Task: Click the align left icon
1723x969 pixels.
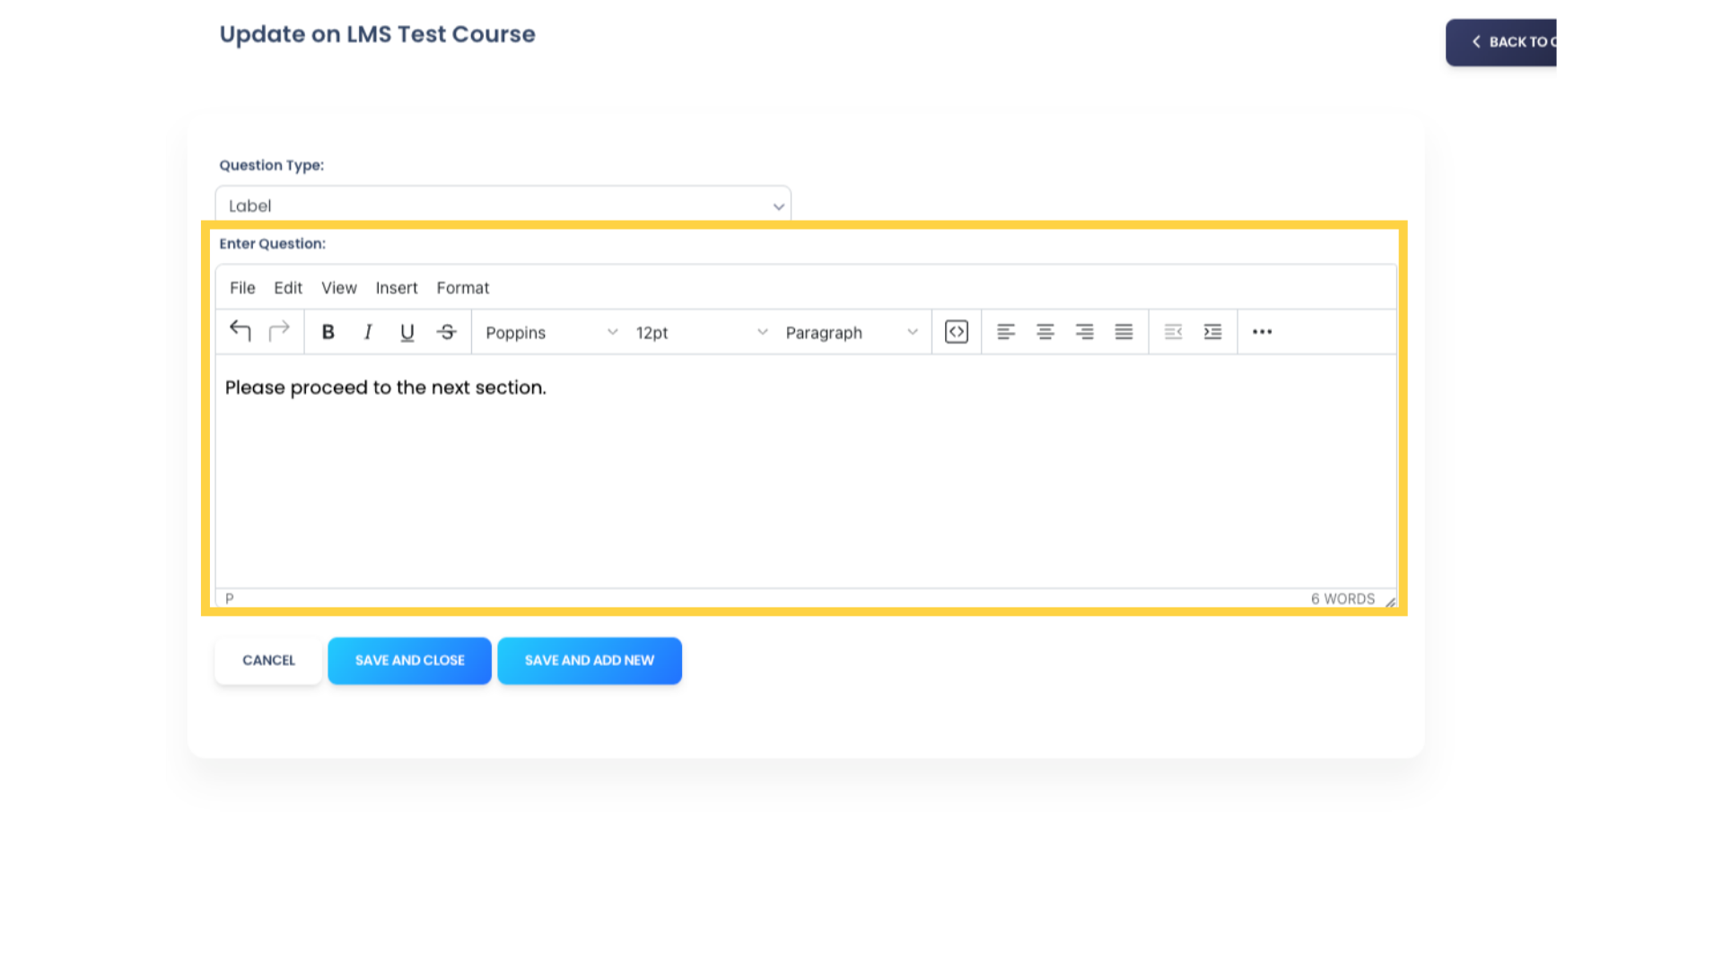Action: [x=1005, y=331]
